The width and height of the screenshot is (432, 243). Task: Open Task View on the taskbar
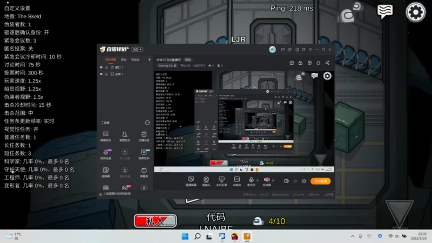coord(210,236)
